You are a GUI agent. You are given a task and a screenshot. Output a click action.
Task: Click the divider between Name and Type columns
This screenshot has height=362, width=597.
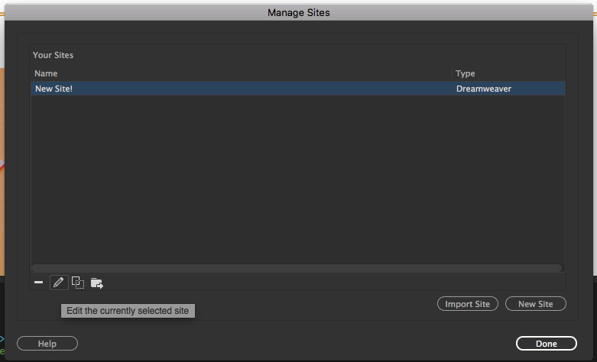[x=452, y=73]
